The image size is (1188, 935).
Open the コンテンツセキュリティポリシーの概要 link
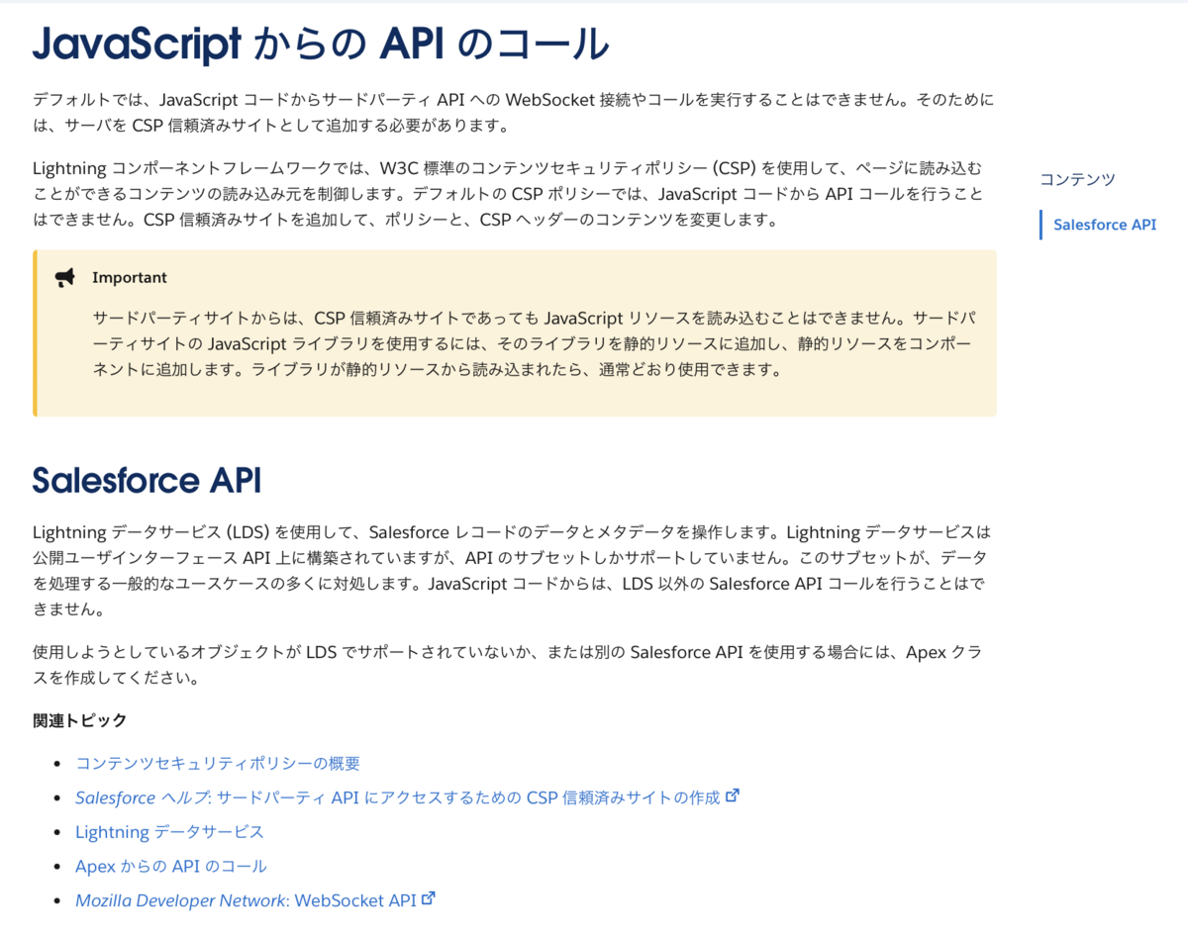pos(218,763)
